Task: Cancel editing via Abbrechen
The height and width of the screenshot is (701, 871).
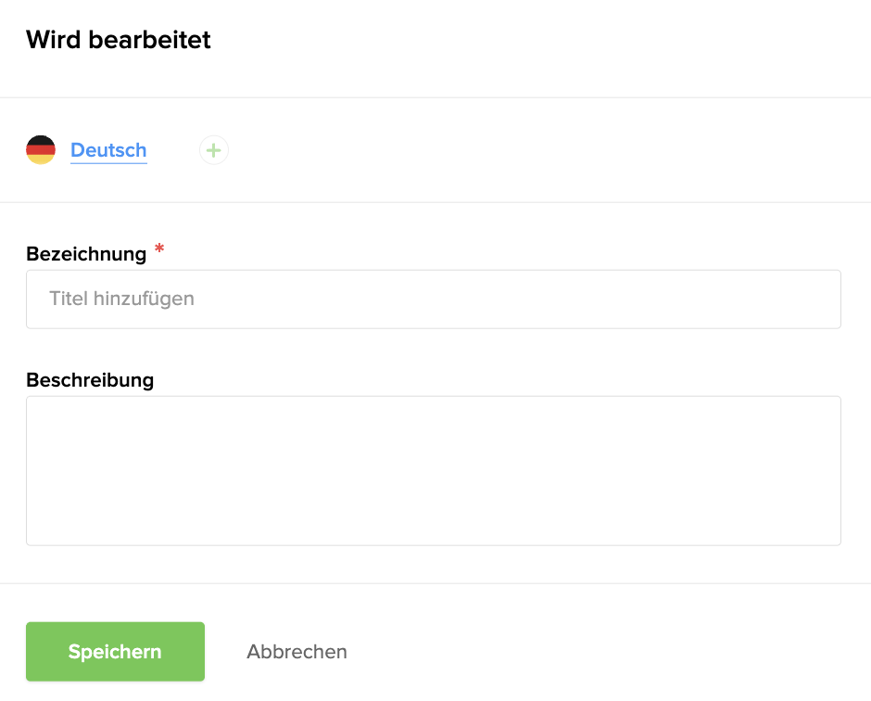Action: coord(297,652)
